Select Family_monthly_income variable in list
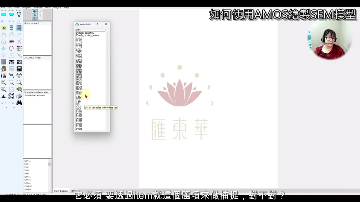This screenshot has width=360, height=202. (88, 35)
